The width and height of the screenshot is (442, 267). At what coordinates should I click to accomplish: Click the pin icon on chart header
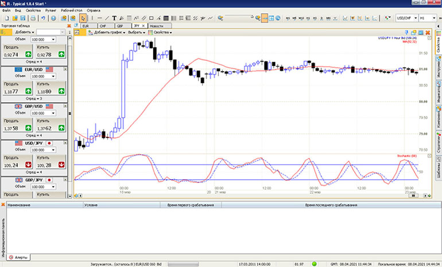coord(406,32)
